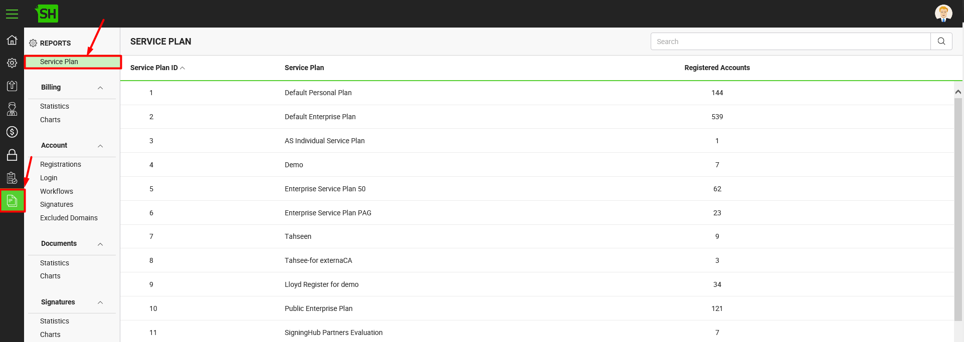Open the checklist clipboard sidebar icon
Viewport: 964px width, 342px height.
point(12,178)
